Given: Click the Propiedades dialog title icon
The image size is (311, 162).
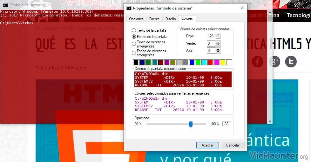Looking at the screenshot, I should [x=129, y=8].
